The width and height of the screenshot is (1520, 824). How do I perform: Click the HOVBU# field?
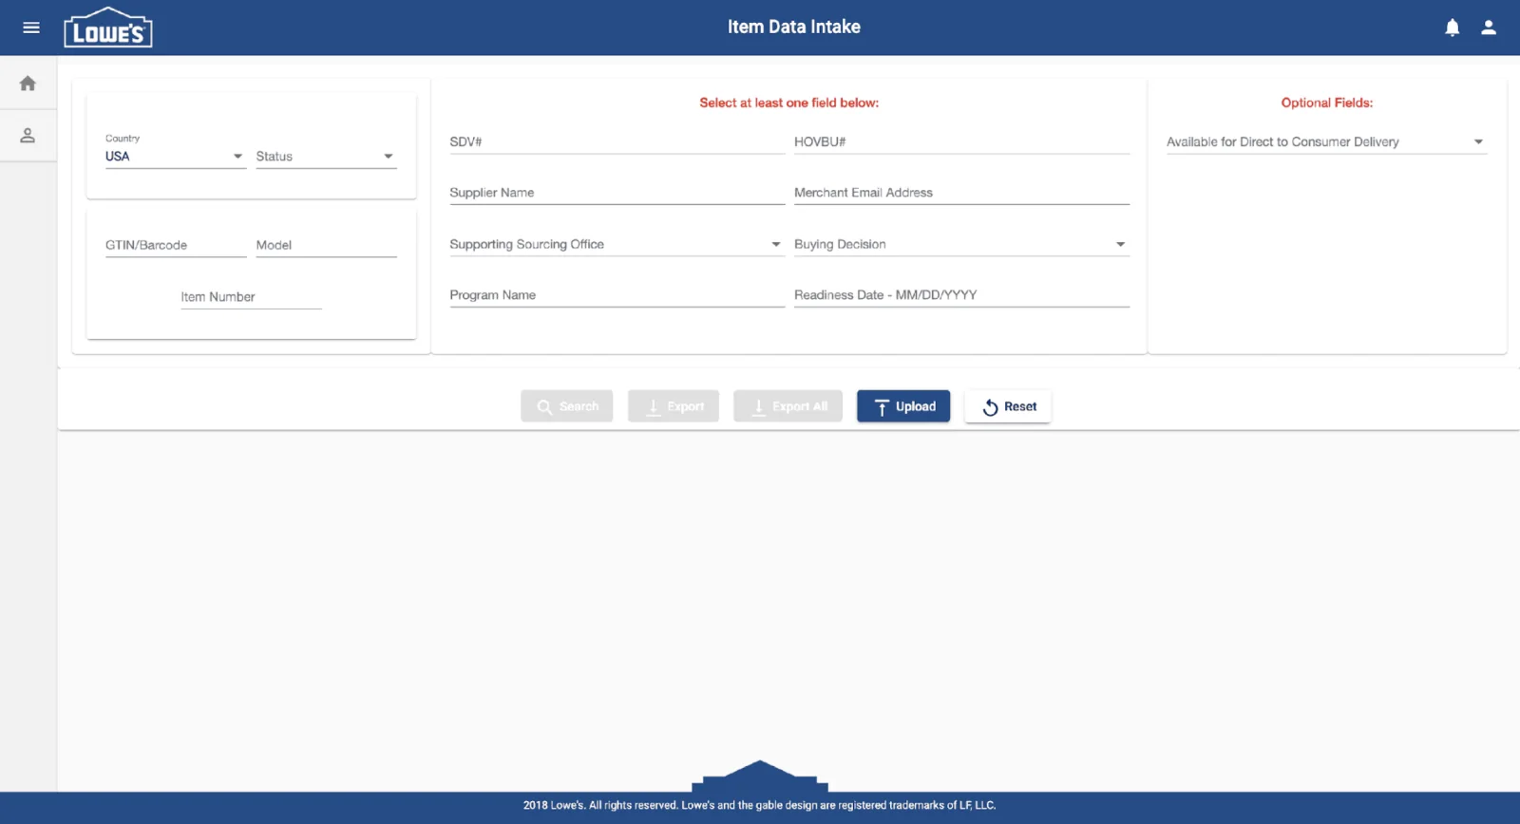[961, 142]
